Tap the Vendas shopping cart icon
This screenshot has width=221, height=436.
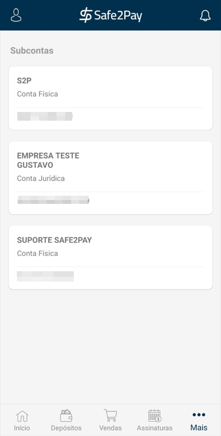[x=111, y=416]
